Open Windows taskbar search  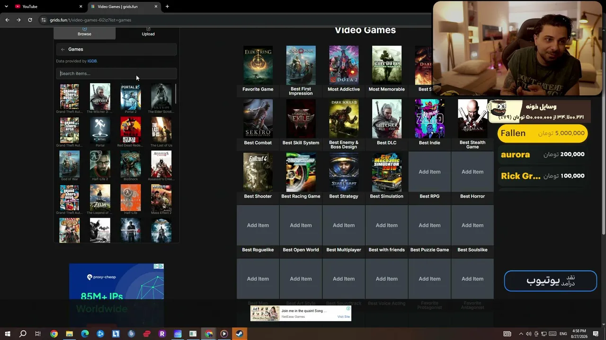[x=23, y=334]
